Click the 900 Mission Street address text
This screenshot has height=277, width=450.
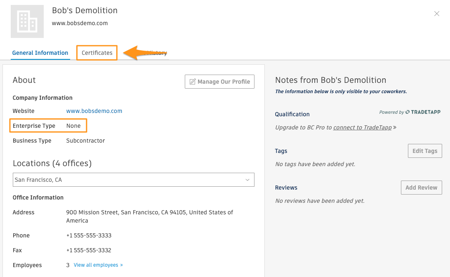click(150, 216)
